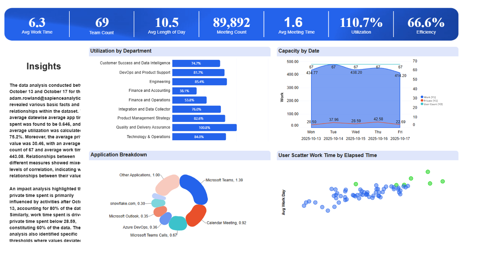This screenshot has height=254, width=479.
Task: Toggle the Work [Y1] legend item
Action: coord(430,97)
